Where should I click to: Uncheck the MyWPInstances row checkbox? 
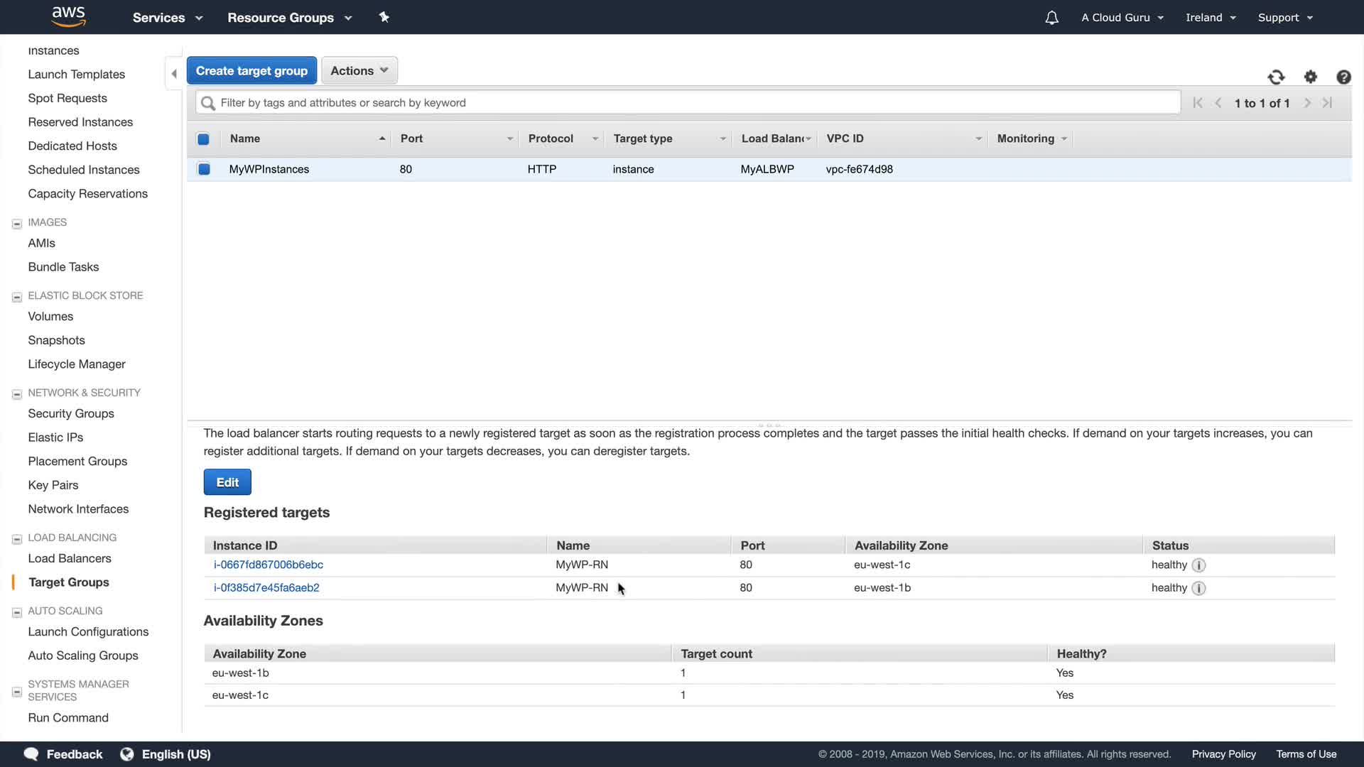[204, 169]
